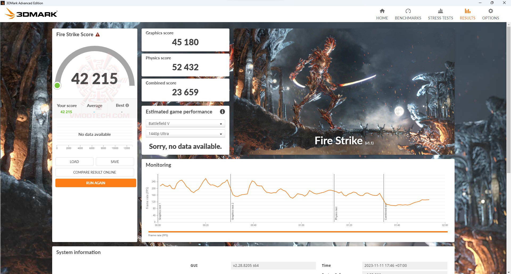
Task: Open Options via the gear icon
Action: (x=490, y=14)
